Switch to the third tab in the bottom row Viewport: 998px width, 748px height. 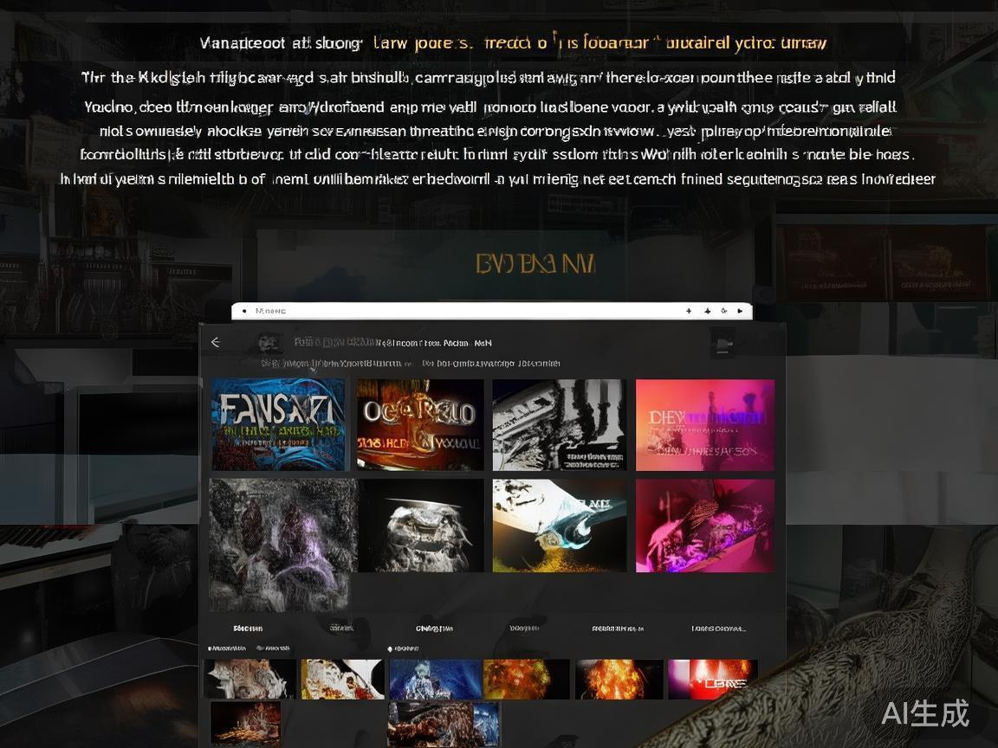pyautogui.click(x=434, y=629)
